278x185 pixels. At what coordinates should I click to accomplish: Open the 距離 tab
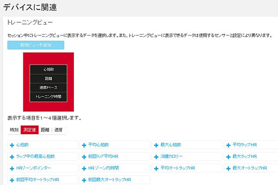point(44,130)
